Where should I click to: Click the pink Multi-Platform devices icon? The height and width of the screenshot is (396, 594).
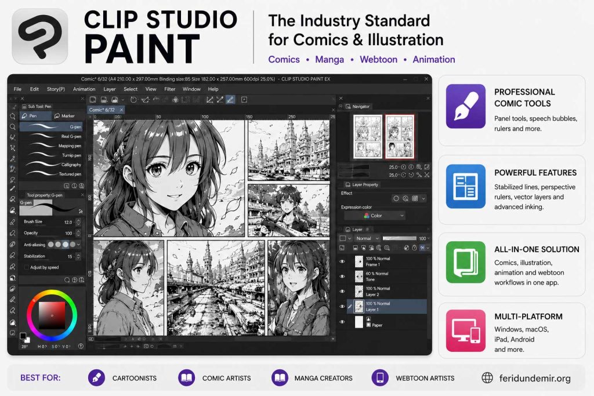(x=466, y=331)
